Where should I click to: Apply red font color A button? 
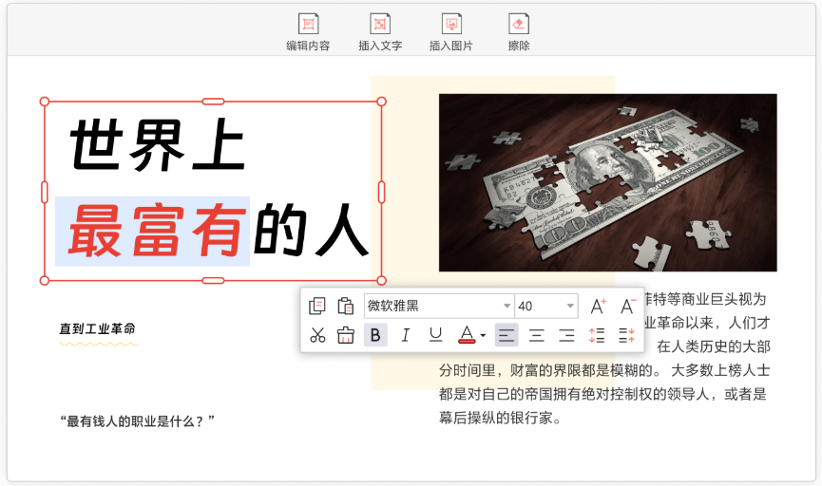pyautogui.click(x=467, y=335)
